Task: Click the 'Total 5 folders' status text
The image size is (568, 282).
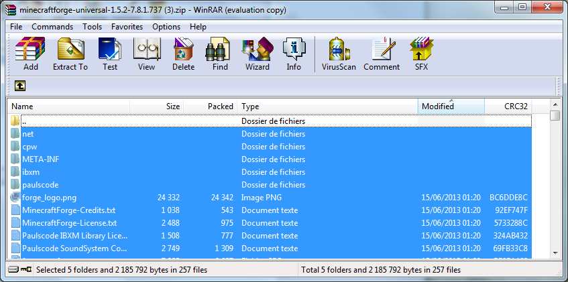Action: click(x=381, y=270)
